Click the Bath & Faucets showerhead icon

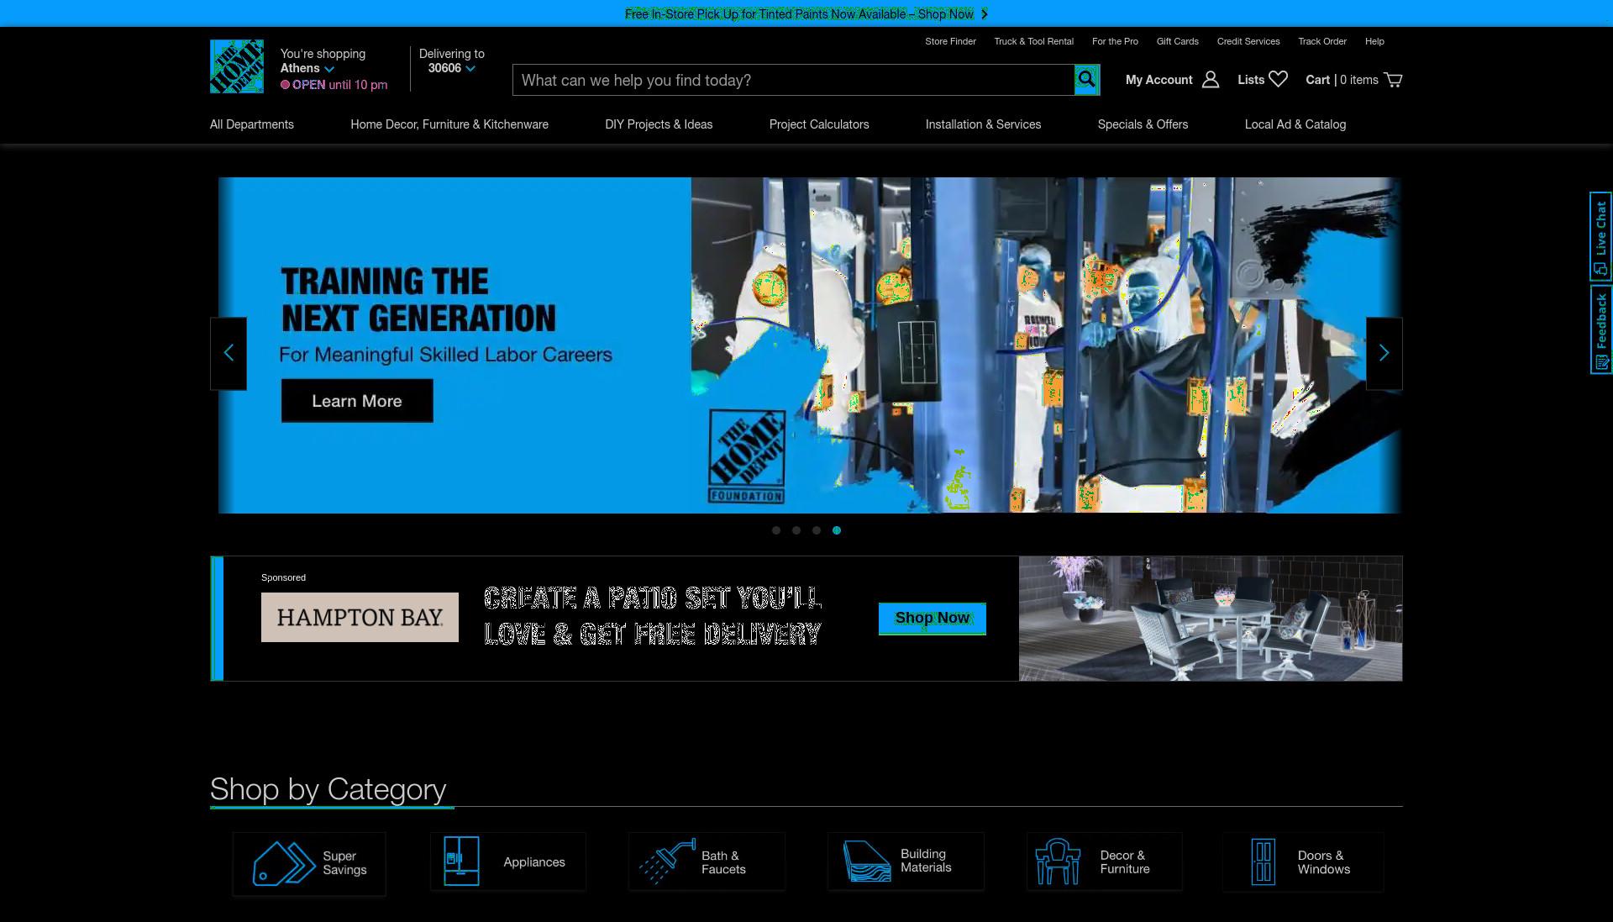667,861
